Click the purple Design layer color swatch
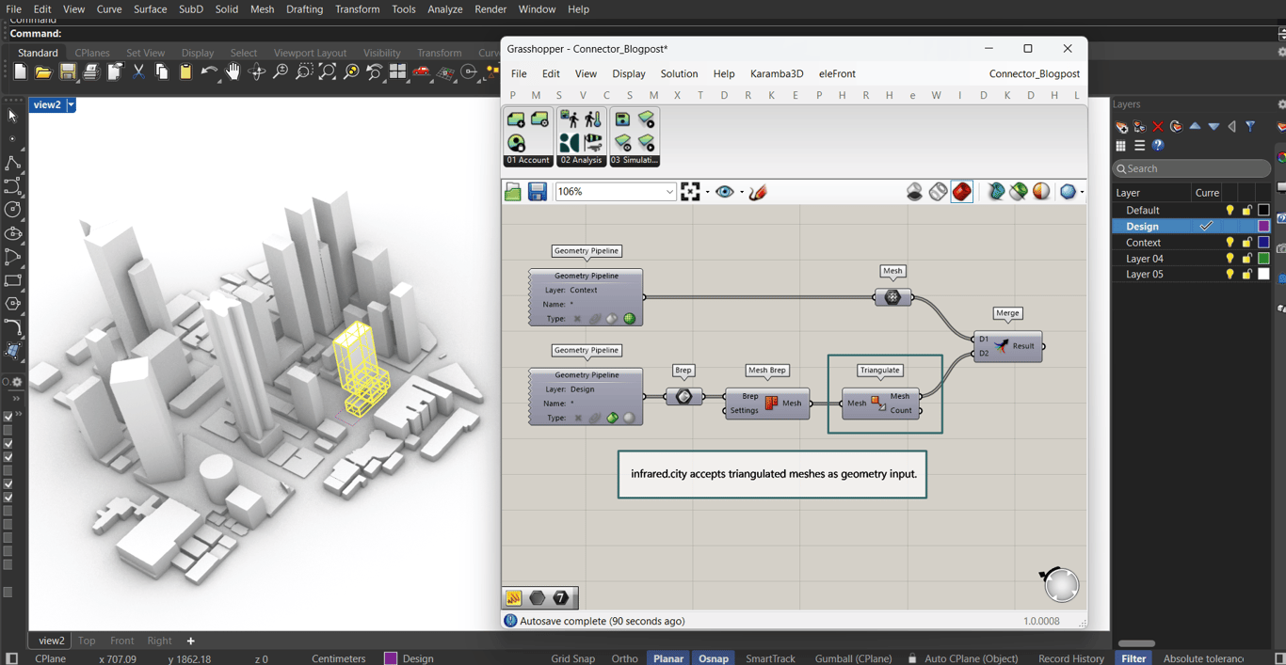Image resolution: width=1286 pixels, height=665 pixels. [x=1263, y=227]
